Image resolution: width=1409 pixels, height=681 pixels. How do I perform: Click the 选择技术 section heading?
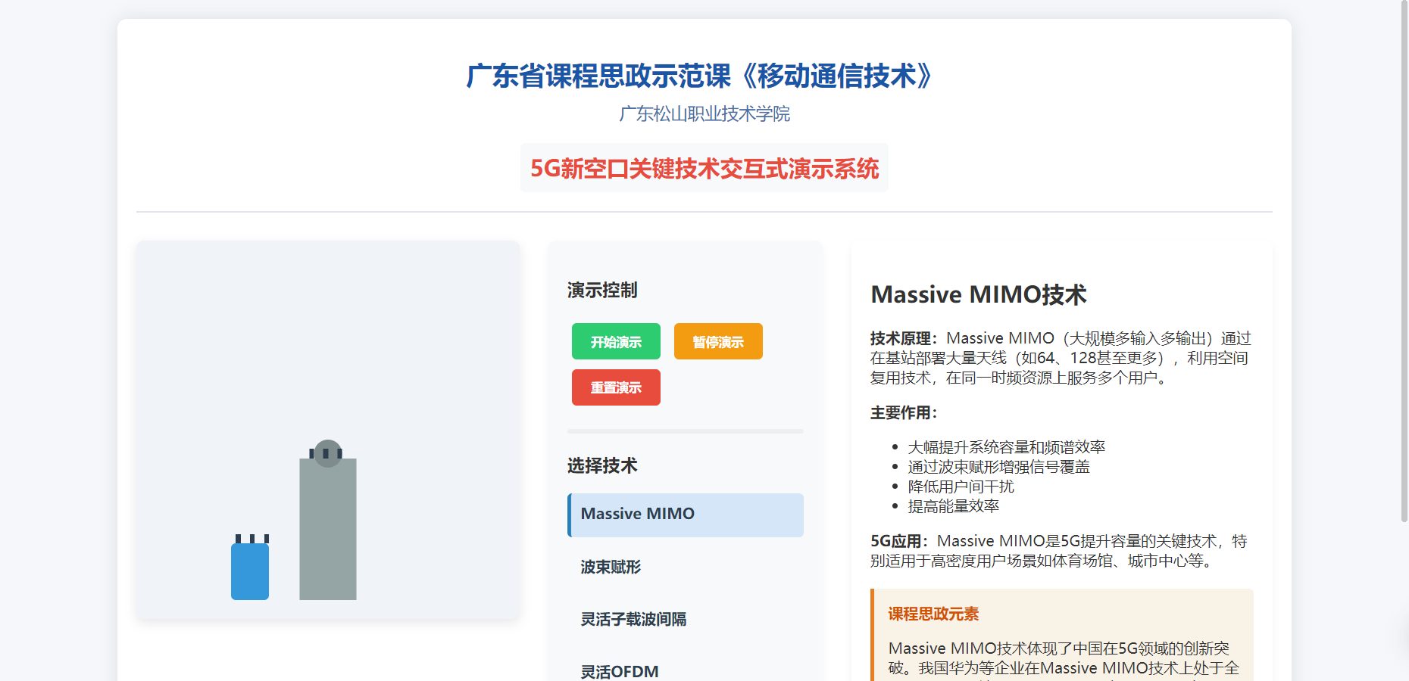(602, 465)
